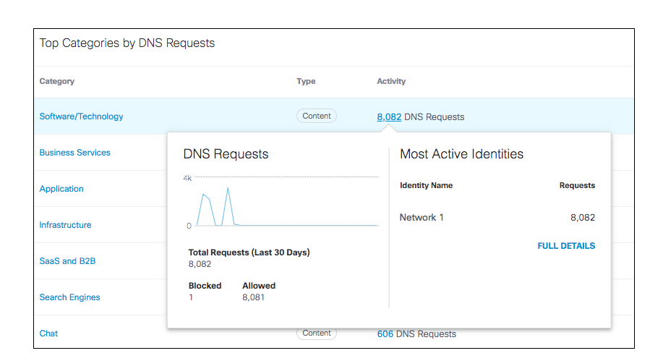Click the Category column header
The image size is (650, 361).
point(57,81)
